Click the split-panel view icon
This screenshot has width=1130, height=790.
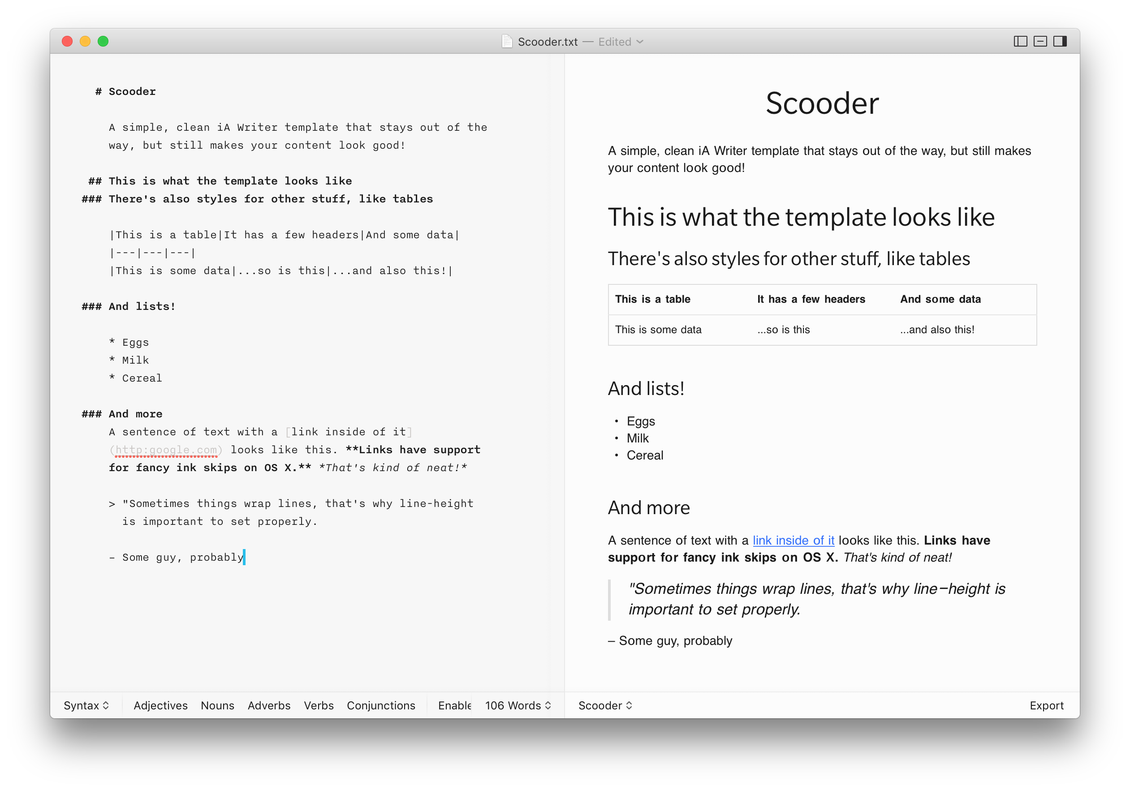1021,40
